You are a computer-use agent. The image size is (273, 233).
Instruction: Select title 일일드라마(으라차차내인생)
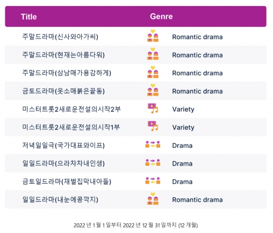pos(64,163)
